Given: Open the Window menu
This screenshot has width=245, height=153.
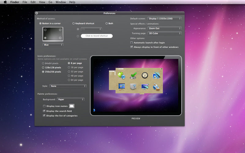Looking at the screenshot, I should click(61, 2).
